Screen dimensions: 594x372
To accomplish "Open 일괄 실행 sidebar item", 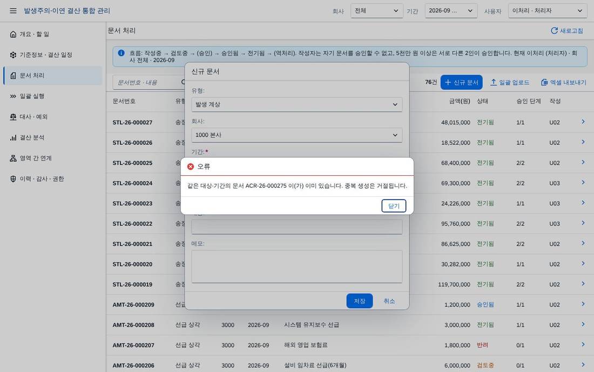I will click(x=53, y=96).
